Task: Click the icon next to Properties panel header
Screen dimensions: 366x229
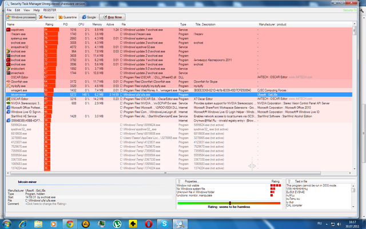Action: tap(179, 181)
